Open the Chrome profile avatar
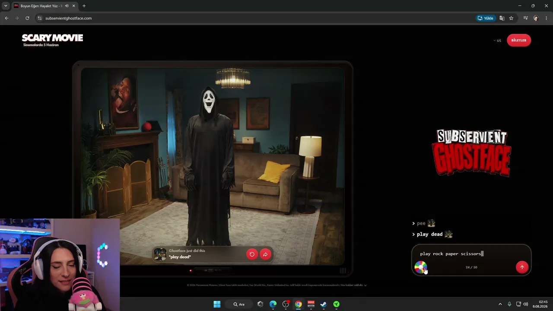Image resolution: width=553 pixels, height=311 pixels. 536,18
